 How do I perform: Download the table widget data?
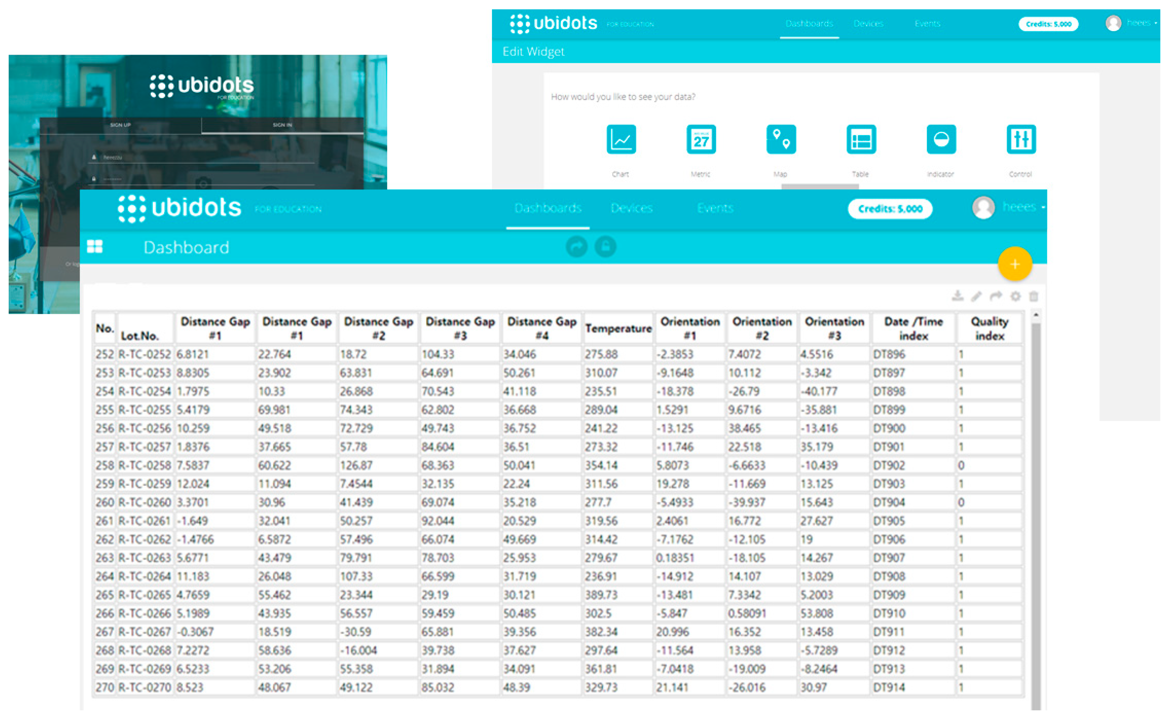pyautogui.click(x=957, y=296)
